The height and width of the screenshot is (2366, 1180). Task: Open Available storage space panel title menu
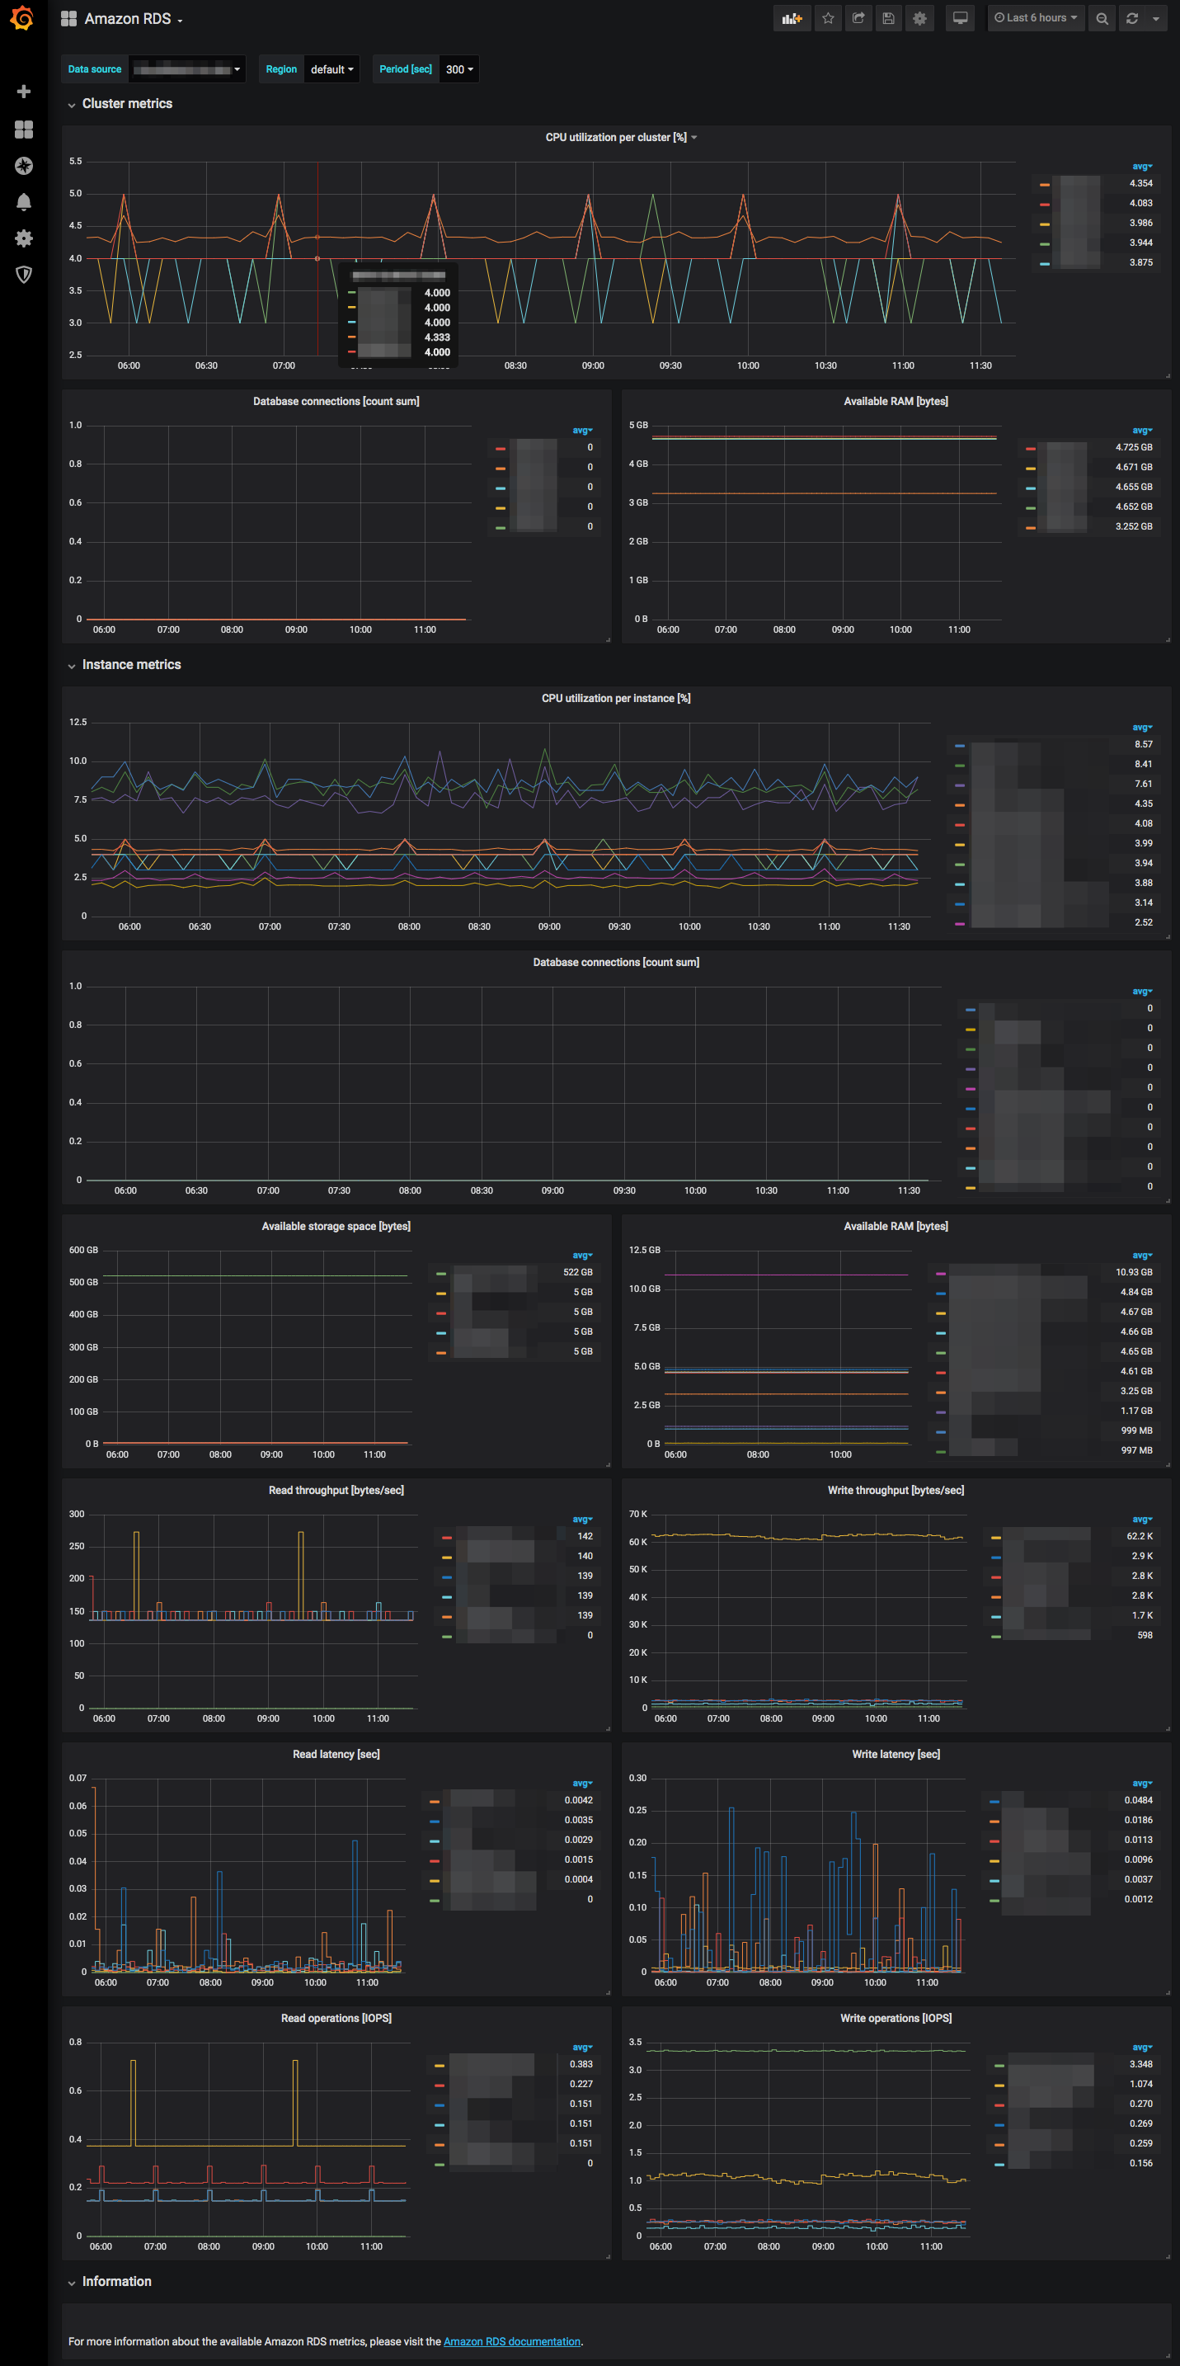click(336, 1226)
